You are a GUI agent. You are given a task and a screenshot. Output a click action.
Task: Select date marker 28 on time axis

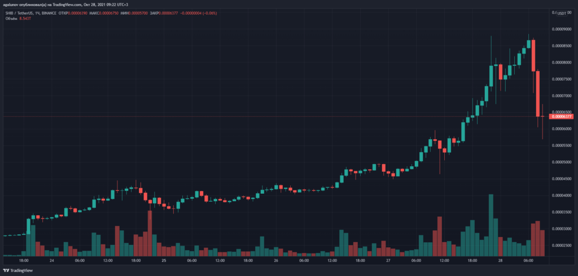[500, 261]
